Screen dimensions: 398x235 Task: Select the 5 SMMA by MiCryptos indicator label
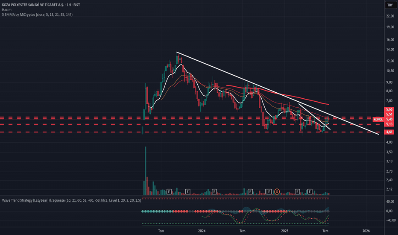tap(37, 15)
